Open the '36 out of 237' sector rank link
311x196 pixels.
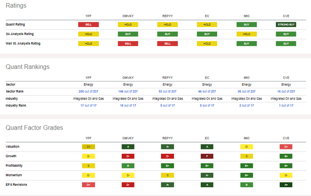246,92
